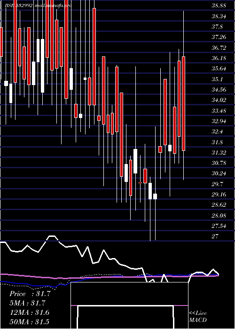
Task: Click the 34.02 price axis label
Action: pos(219,100)
